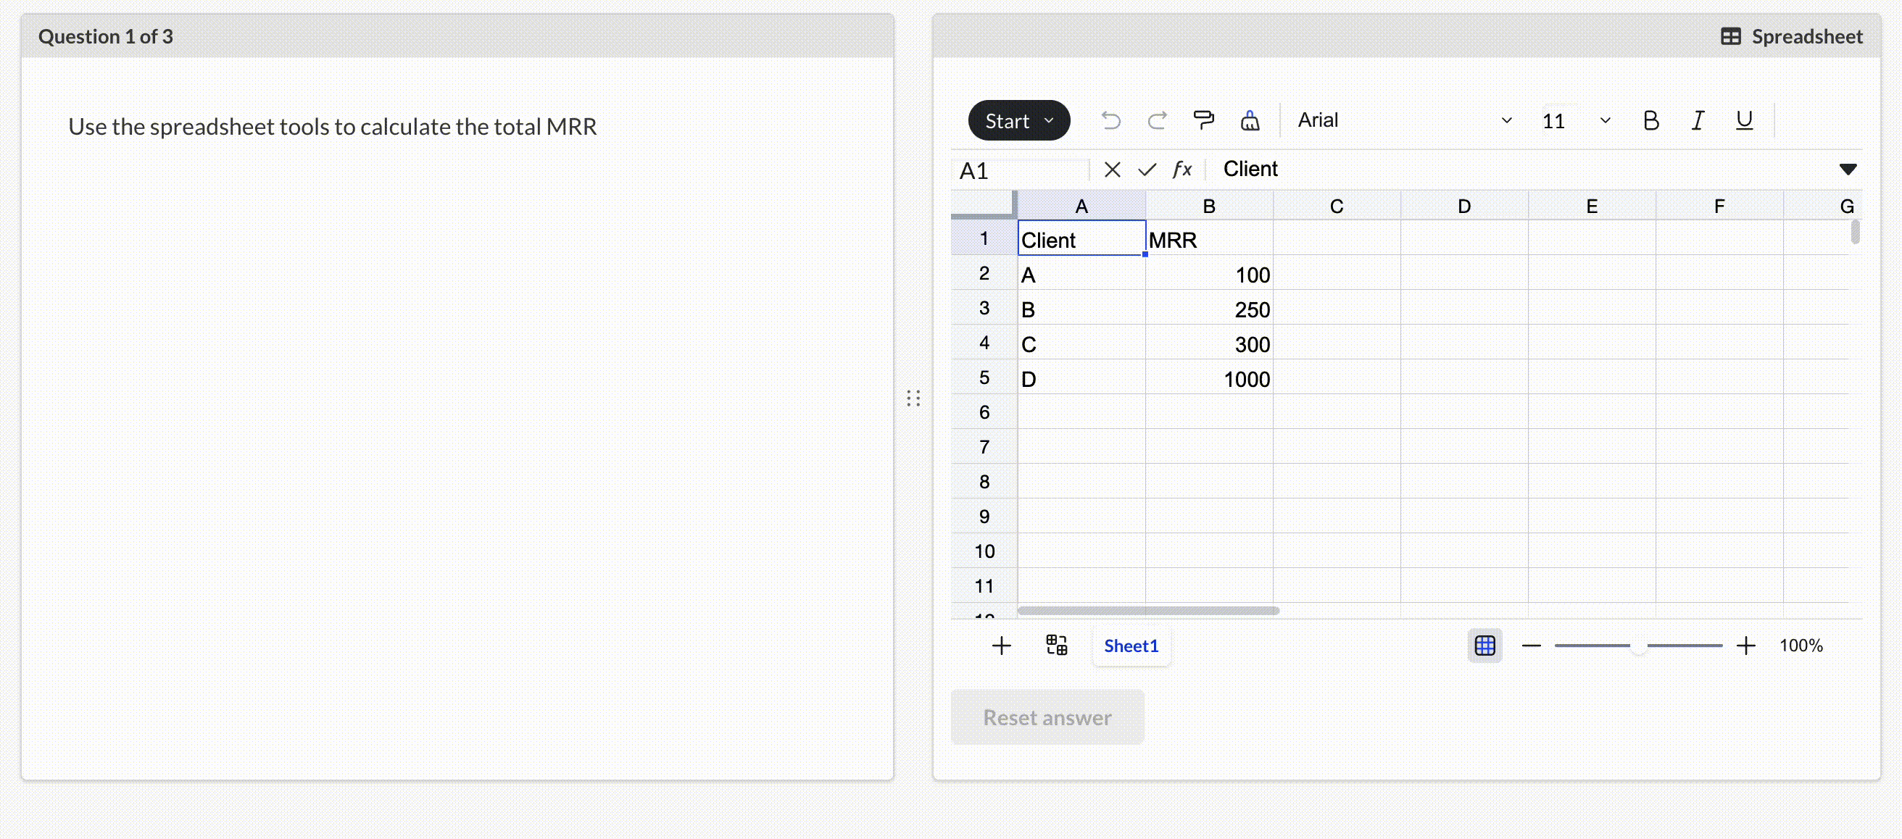Select the Sheet1 tab
This screenshot has width=1902, height=839.
coord(1131,646)
